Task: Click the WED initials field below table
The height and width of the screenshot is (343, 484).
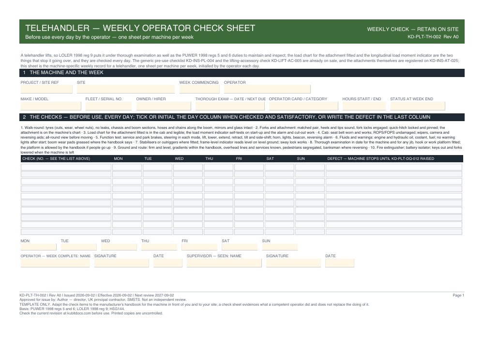Action: pyautogui.click(x=119, y=247)
